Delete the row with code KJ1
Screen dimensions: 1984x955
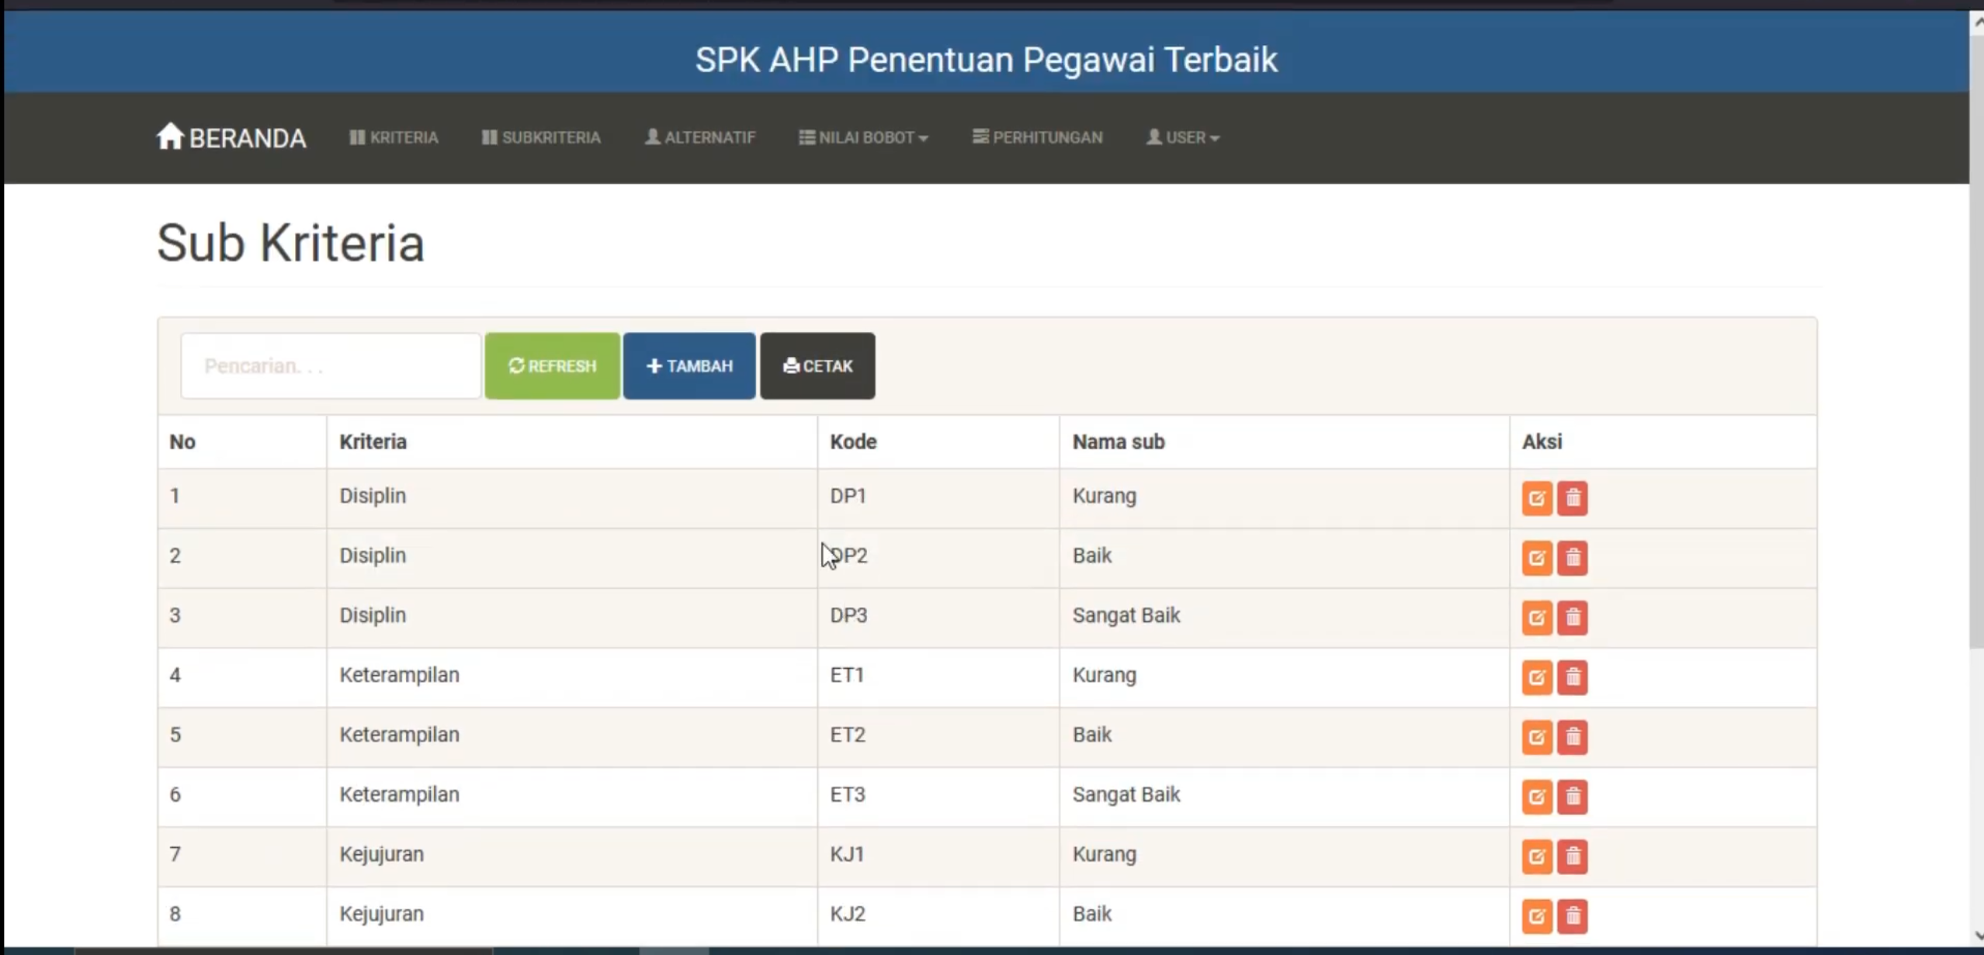coord(1573,856)
